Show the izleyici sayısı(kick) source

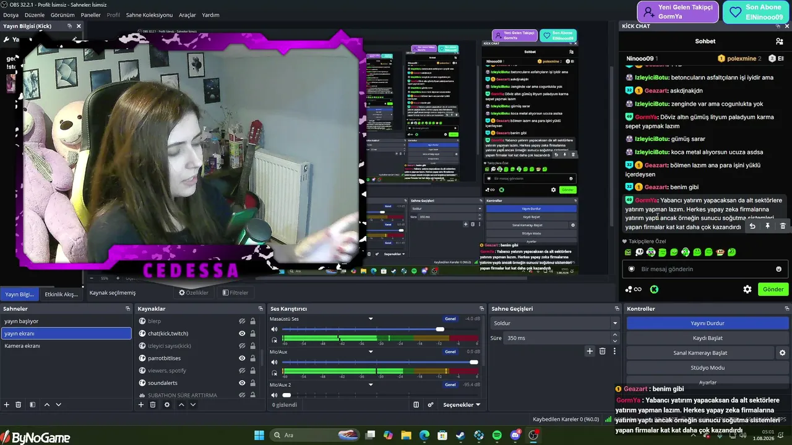[242, 346]
